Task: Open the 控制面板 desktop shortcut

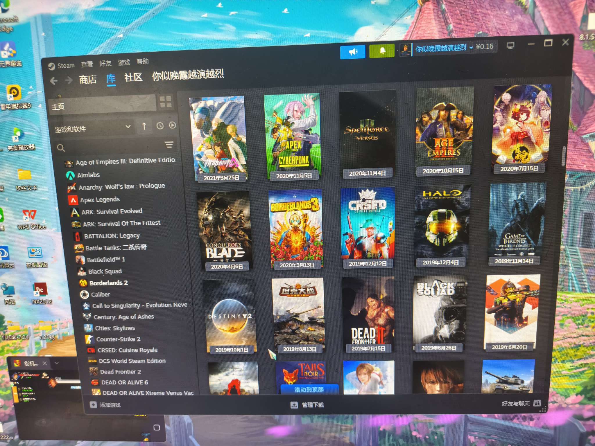Action: click(36, 257)
